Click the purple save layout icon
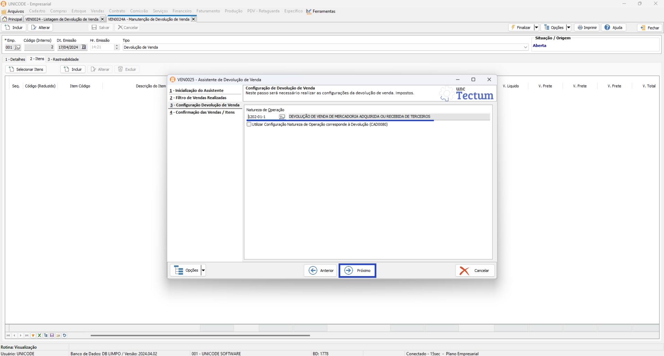The width and height of the screenshot is (664, 356). click(52, 335)
